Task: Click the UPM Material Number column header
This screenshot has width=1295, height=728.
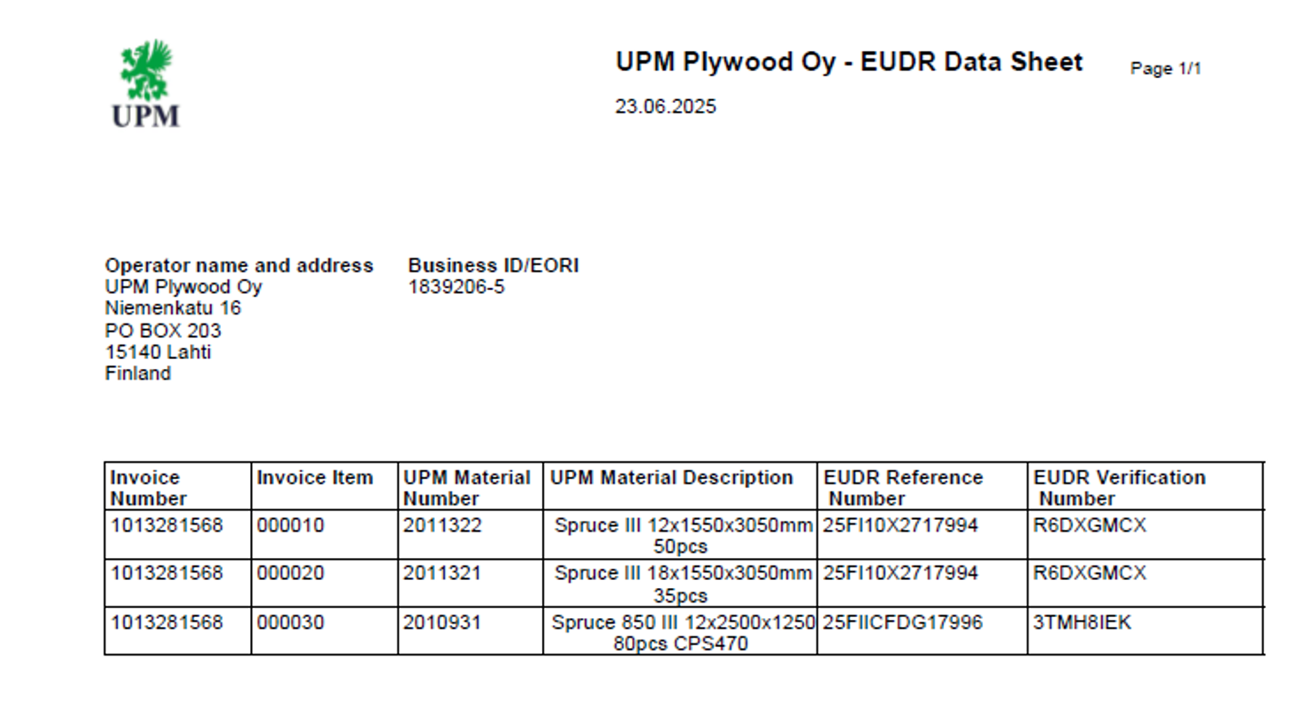Action: pyautogui.click(x=467, y=487)
